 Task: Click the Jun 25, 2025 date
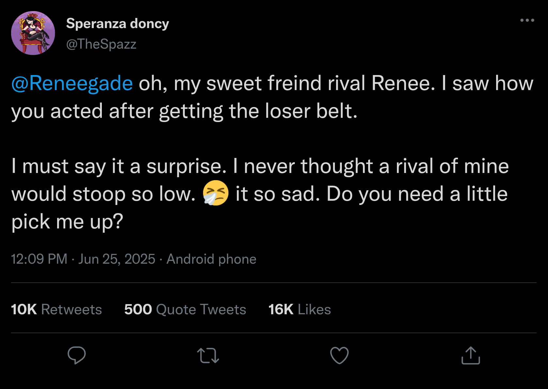pos(117,259)
